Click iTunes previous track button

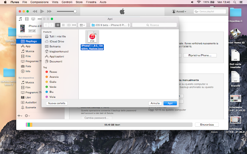tap(35, 11)
